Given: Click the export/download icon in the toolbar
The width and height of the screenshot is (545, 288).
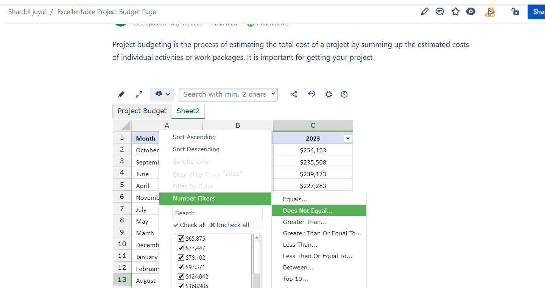Looking at the screenshot, I should point(159,94).
